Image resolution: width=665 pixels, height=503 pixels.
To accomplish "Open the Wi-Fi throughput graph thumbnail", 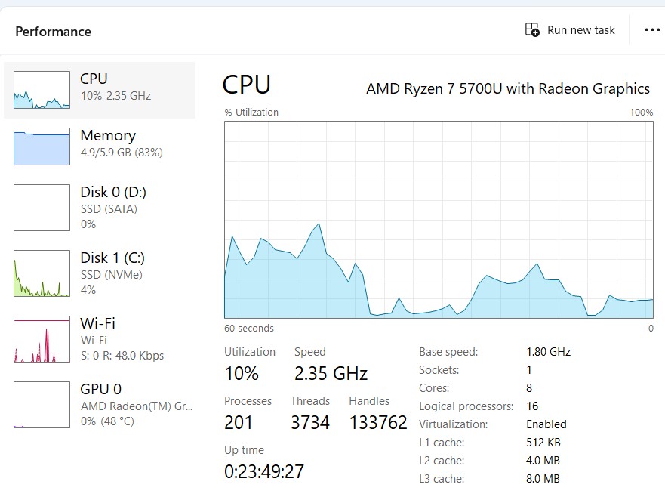I will tap(42, 339).
